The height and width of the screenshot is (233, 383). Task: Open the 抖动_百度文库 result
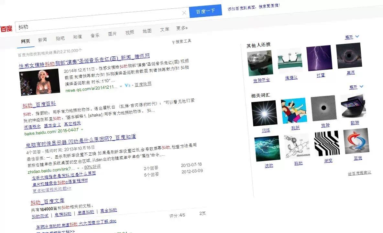47,202
